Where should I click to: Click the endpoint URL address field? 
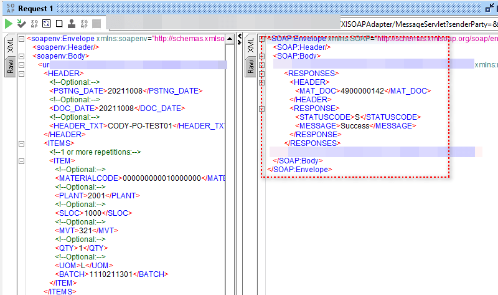click(x=417, y=24)
